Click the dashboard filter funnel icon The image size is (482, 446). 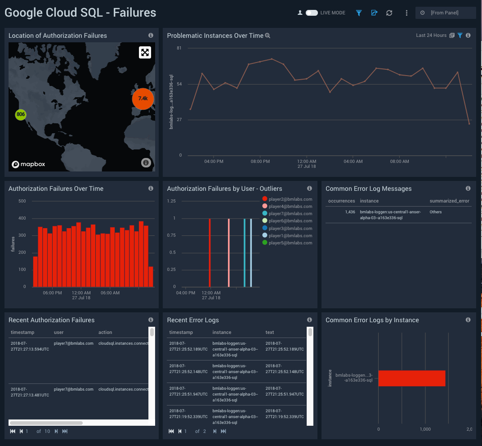(x=358, y=13)
